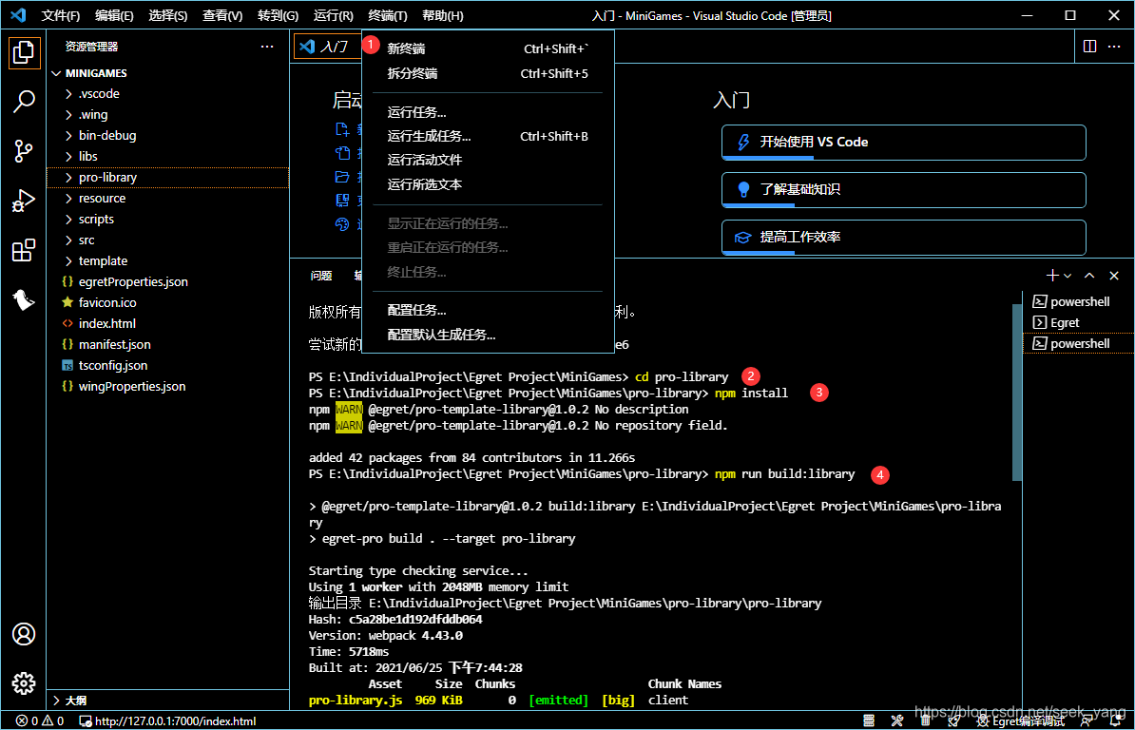Viewport: 1135px width, 730px height.
Task: Expand the libs folder
Action: pos(68,156)
